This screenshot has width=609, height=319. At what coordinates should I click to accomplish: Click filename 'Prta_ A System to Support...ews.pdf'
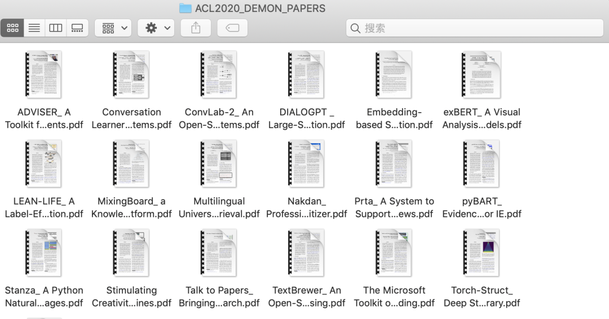click(x=394, y=207)
